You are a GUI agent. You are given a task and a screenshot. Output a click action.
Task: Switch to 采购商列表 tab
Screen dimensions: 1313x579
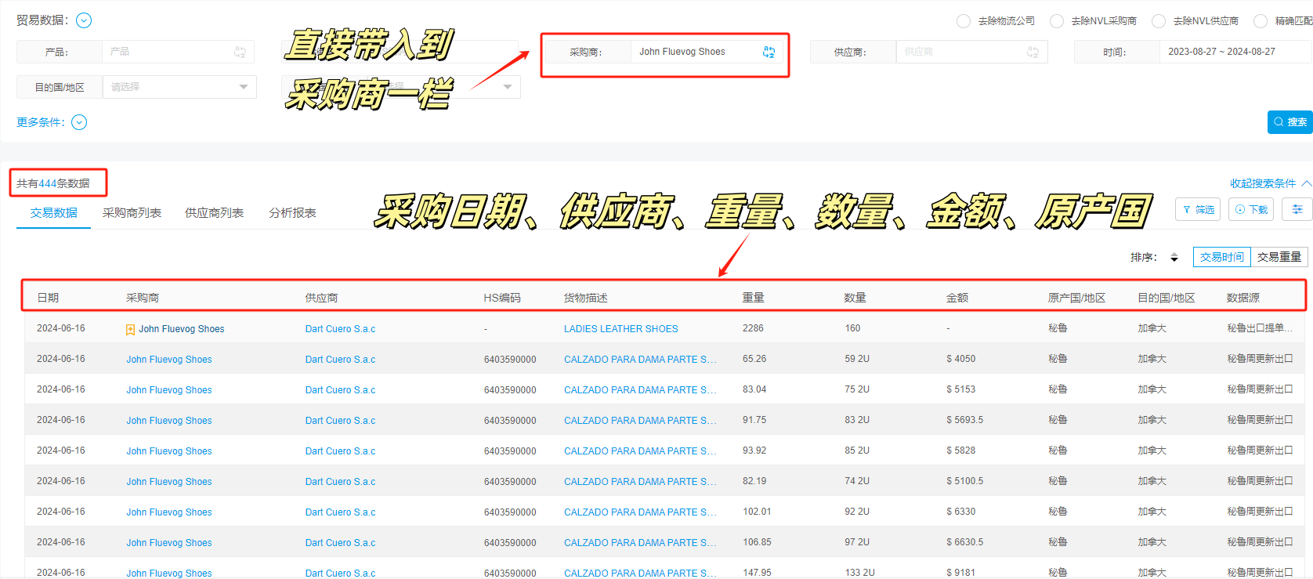132,213
